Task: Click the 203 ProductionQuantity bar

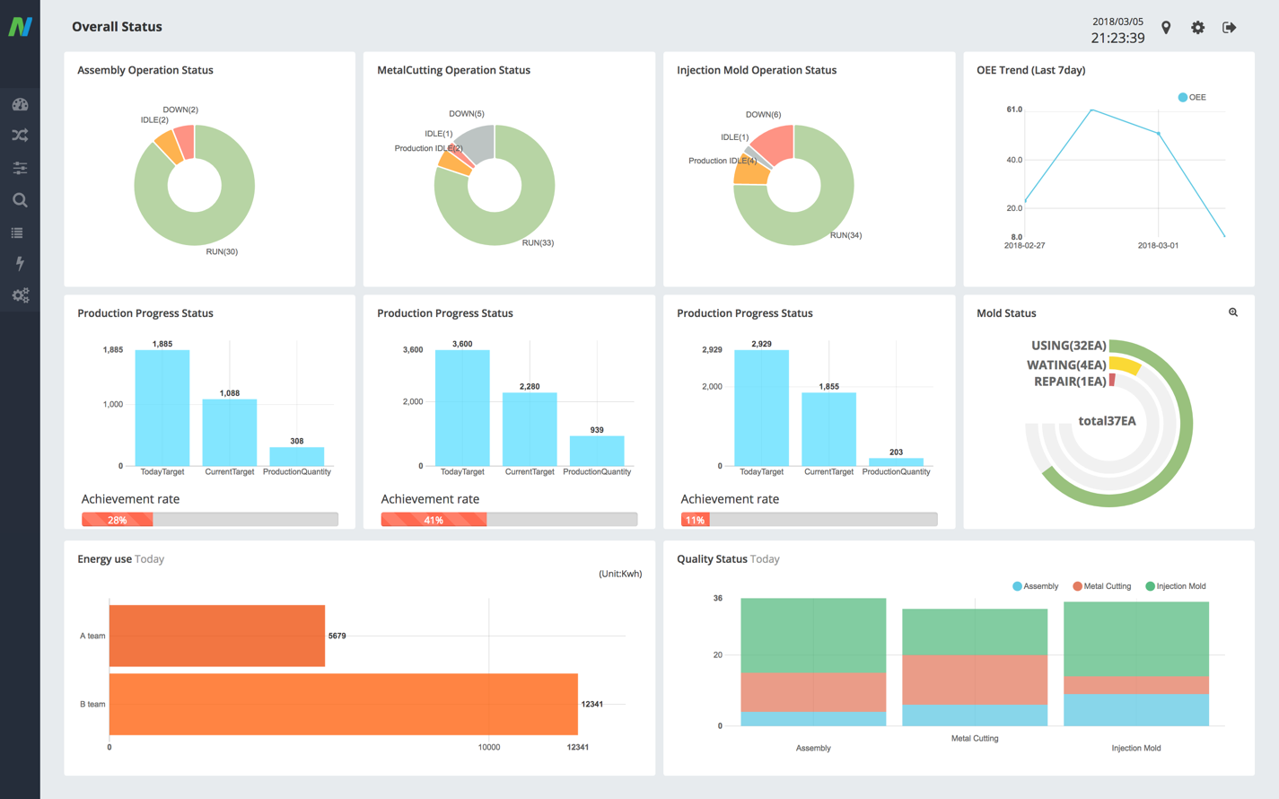Action: coord(896,461)
